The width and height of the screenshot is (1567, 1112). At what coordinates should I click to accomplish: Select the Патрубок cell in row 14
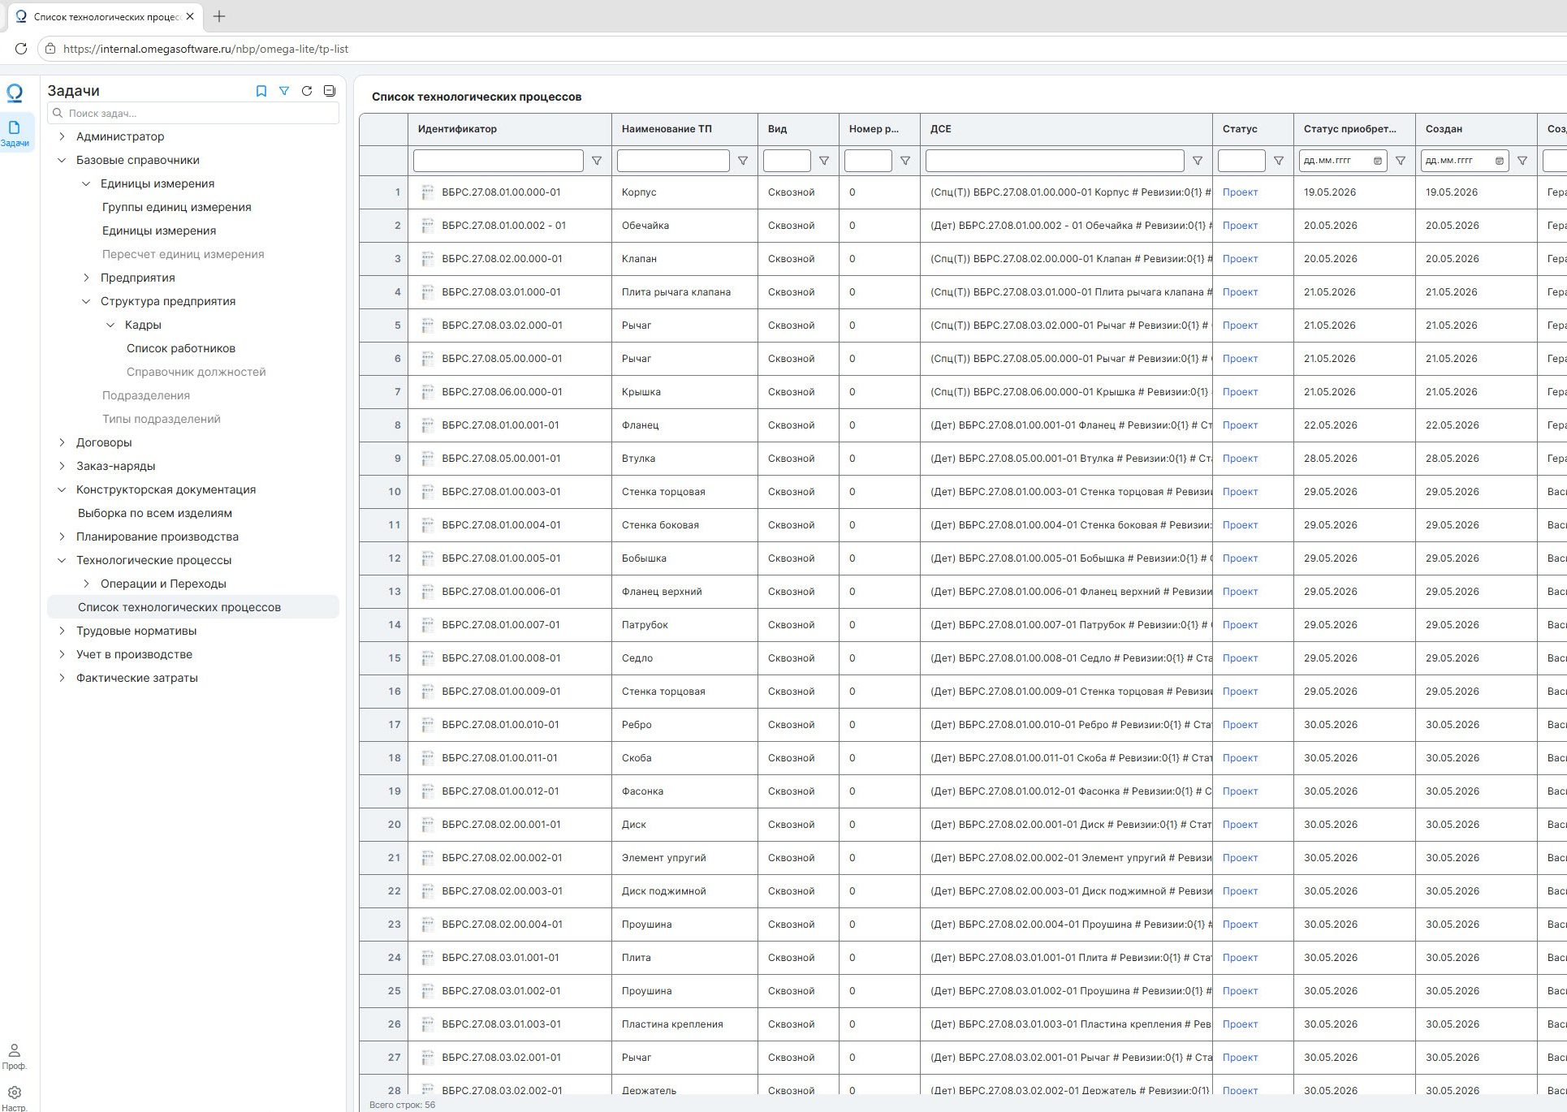pos(684,625)
